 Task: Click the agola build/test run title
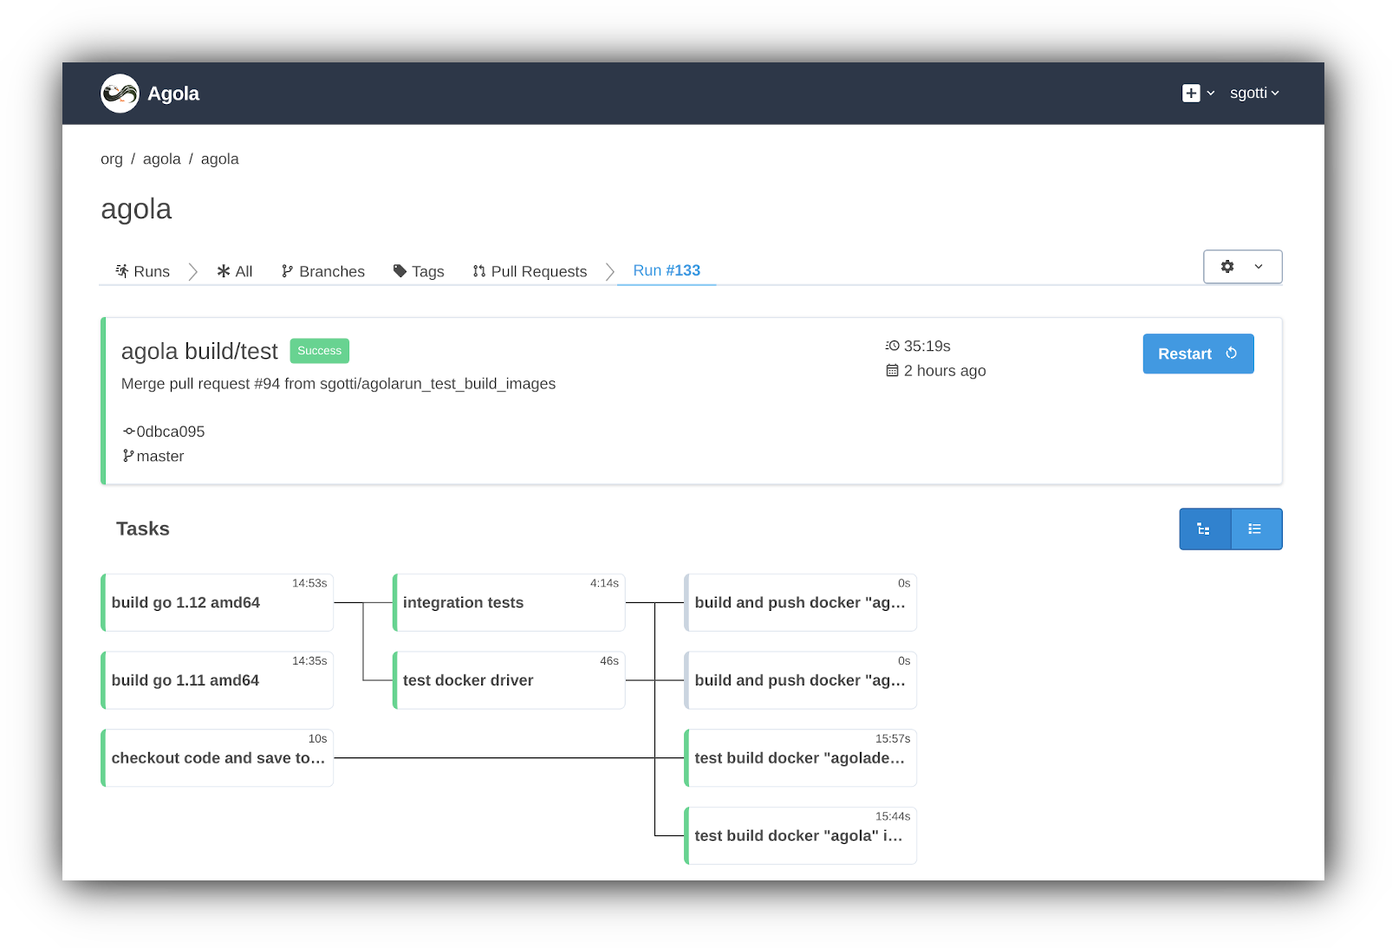click(199, 351)
